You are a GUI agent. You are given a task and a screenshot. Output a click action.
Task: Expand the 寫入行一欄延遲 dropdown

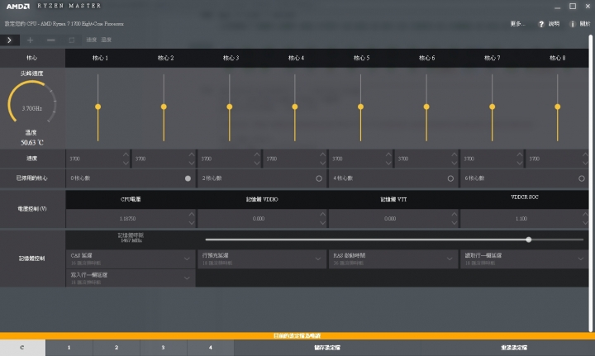coord(187,278)
